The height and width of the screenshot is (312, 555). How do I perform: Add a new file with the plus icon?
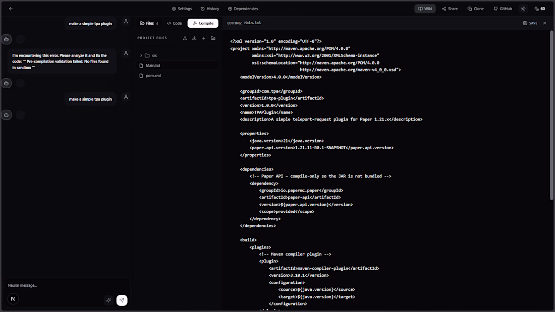click(203, 38)
